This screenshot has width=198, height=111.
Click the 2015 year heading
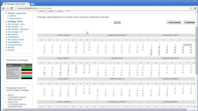[x=117, y=23]
